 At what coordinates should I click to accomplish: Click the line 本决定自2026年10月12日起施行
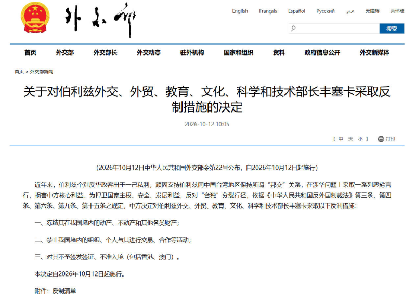(80, 274)
